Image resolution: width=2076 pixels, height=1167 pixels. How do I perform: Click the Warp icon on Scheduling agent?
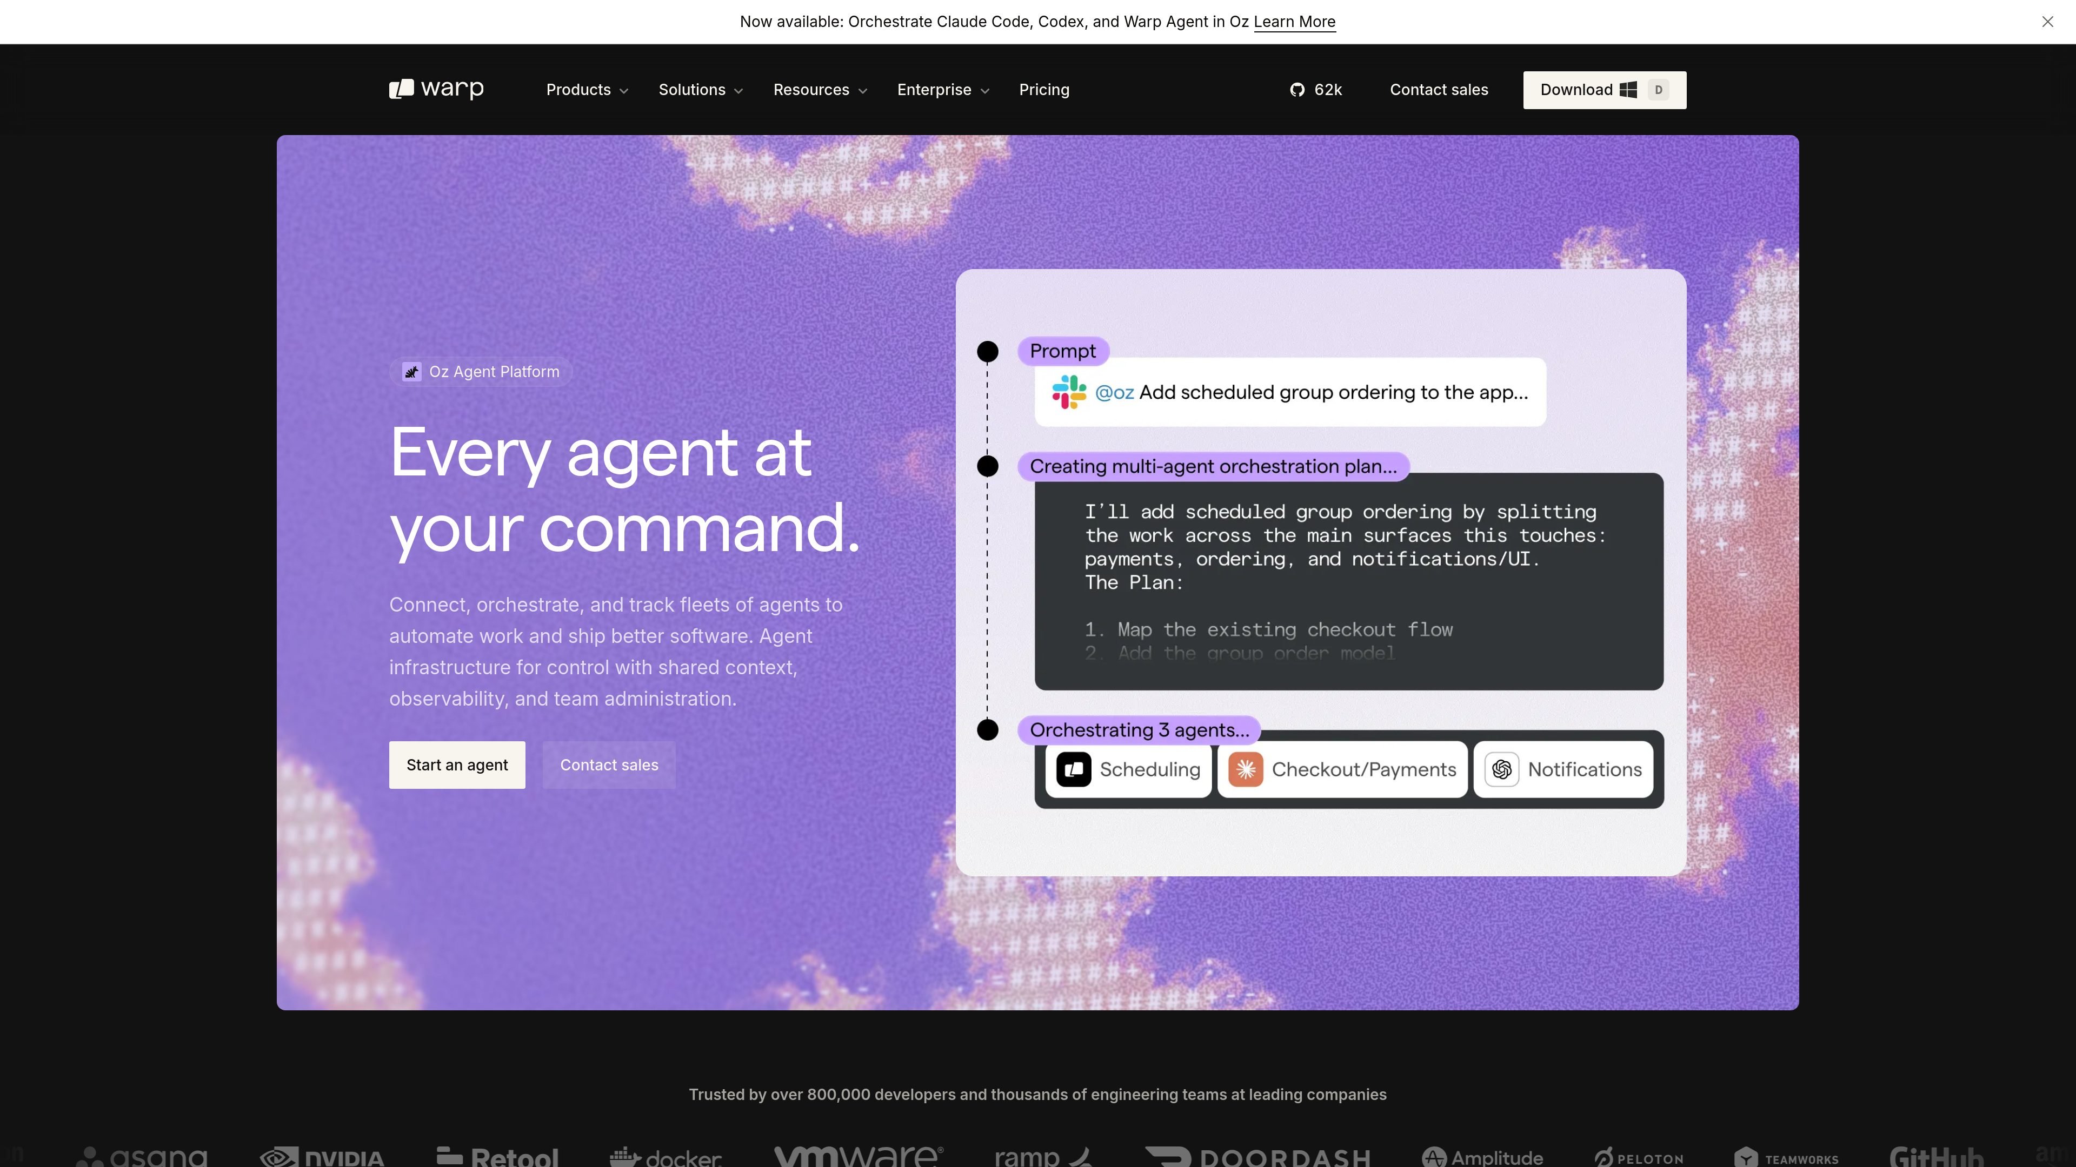coord(1074,769)
